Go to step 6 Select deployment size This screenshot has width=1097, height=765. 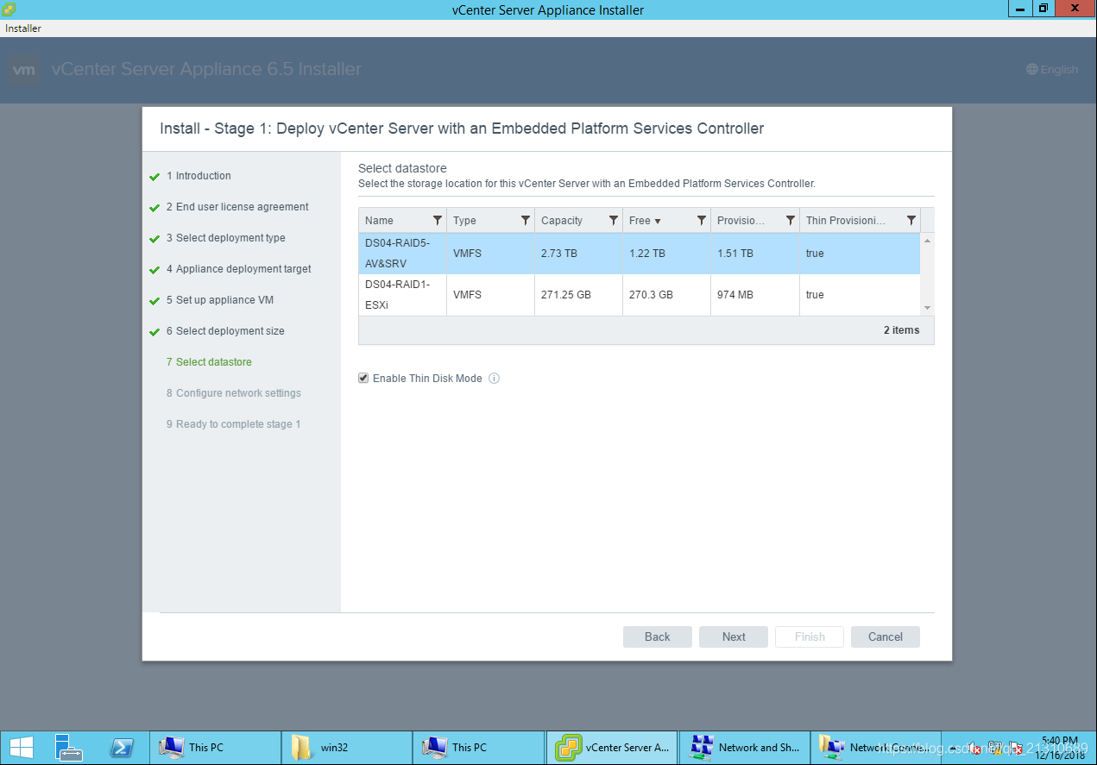coord(225,331)
